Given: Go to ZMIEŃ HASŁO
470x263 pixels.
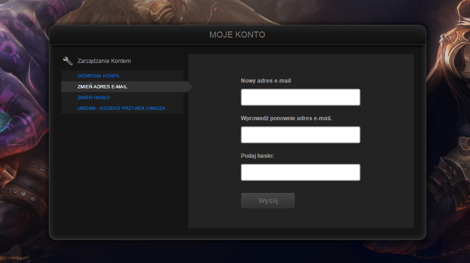Looking at the screenshot, I should (94, 98).
